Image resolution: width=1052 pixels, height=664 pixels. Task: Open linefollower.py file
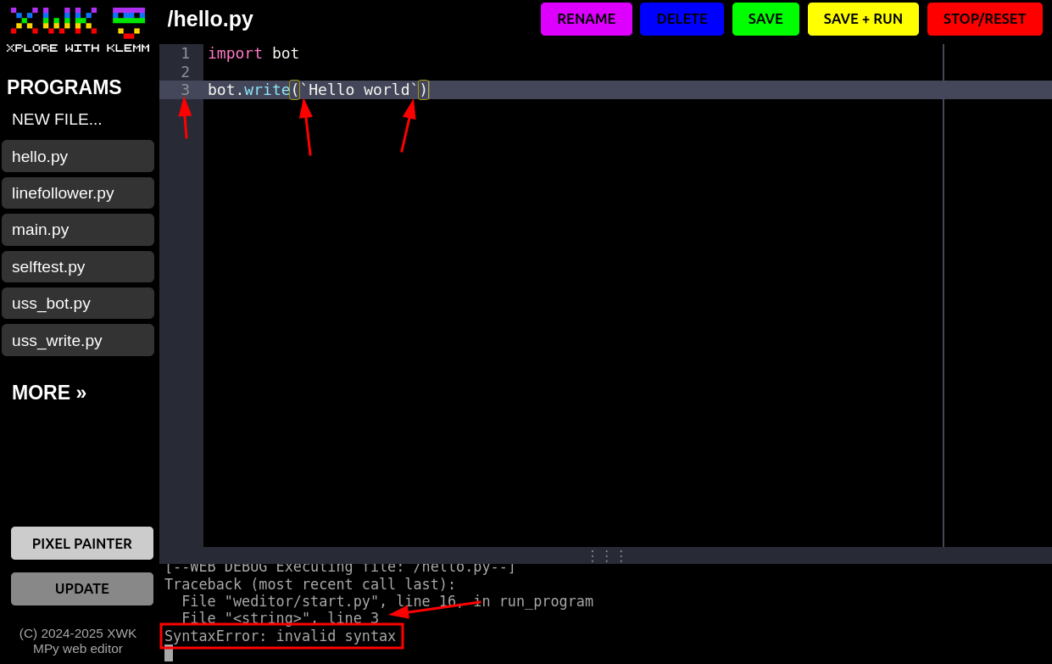pyautogui.click(x=77, y=193)
